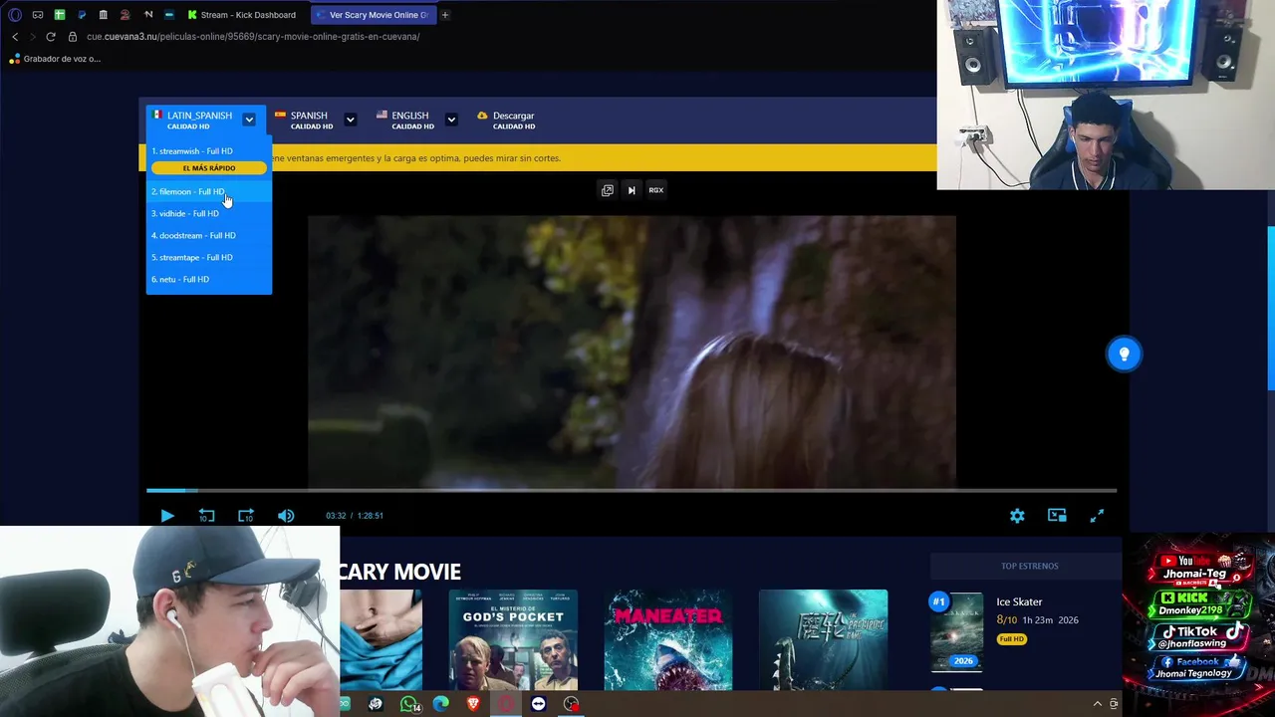This screenshot has width=1275, height=717.
Task: Switch to the Stream - Kick Dashboard tab
Action: click(x=241, y=15)
